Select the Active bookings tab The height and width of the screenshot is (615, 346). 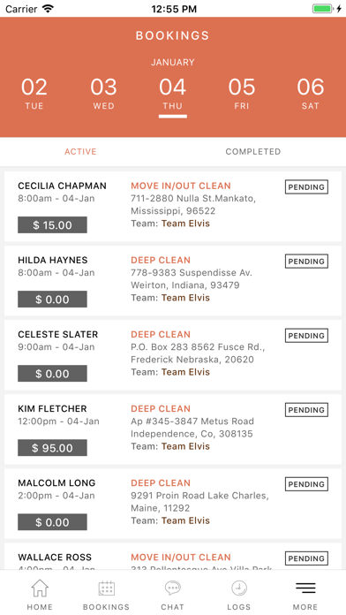[80, 151]
